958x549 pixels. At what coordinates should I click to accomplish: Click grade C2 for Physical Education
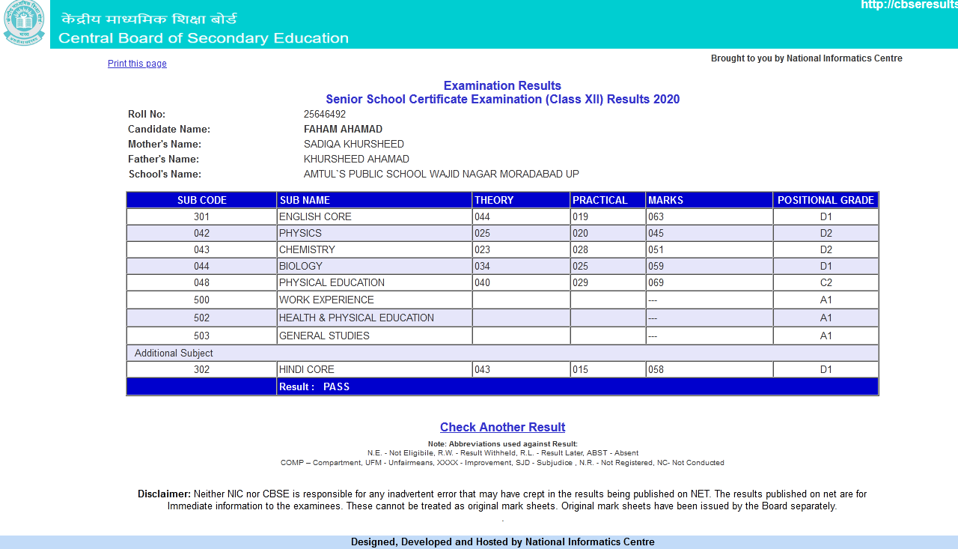point(826,282)
